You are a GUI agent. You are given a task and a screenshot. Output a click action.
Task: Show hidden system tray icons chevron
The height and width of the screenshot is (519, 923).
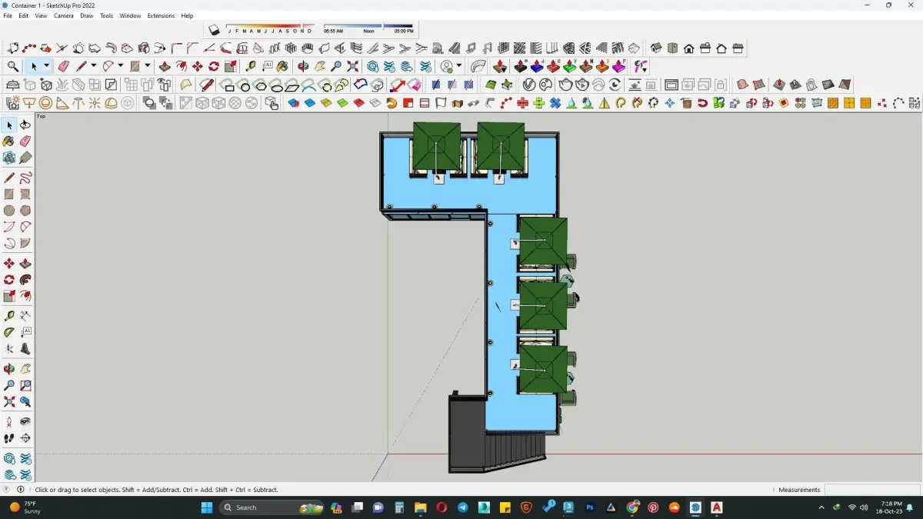[821, 507]
